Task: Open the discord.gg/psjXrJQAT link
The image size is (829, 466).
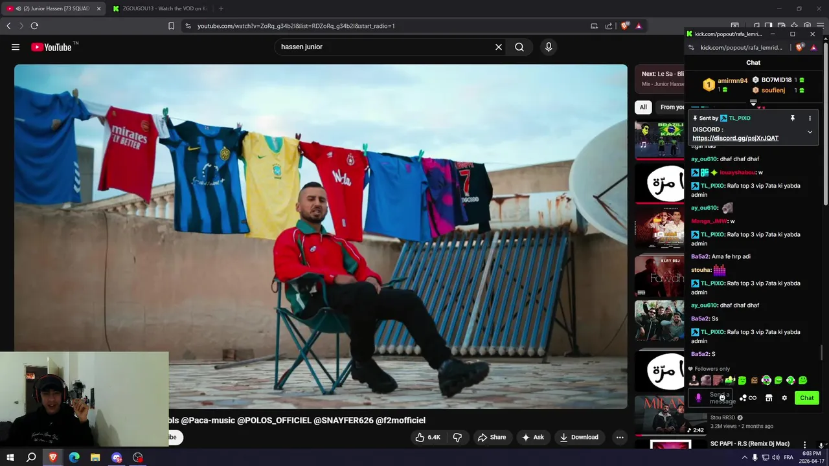Action: pos(735,138)
